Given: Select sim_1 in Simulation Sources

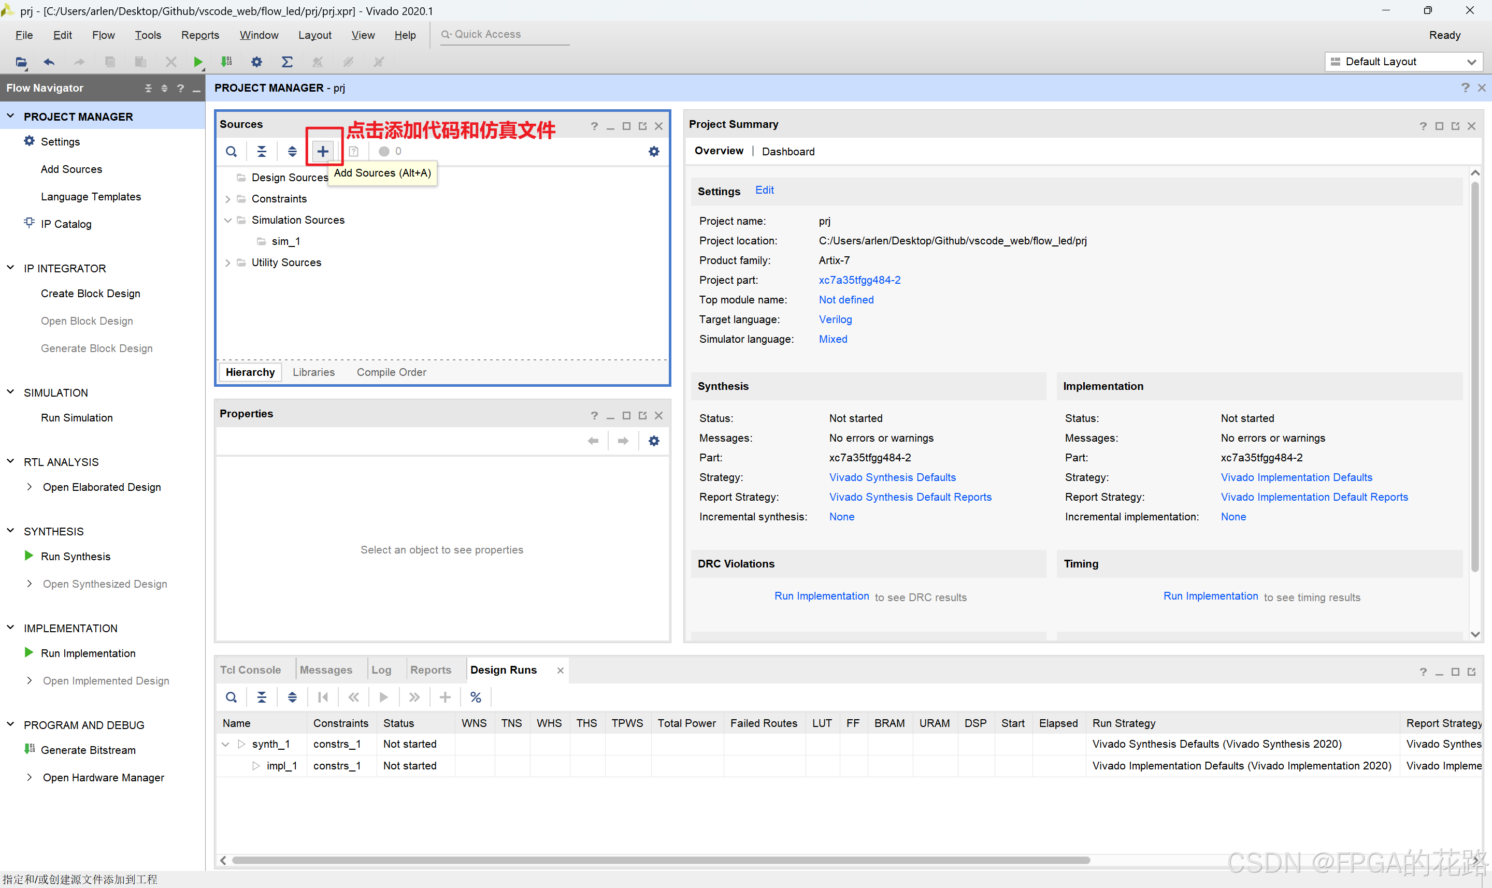Looking at the screenshot, I should click(285, 241).
